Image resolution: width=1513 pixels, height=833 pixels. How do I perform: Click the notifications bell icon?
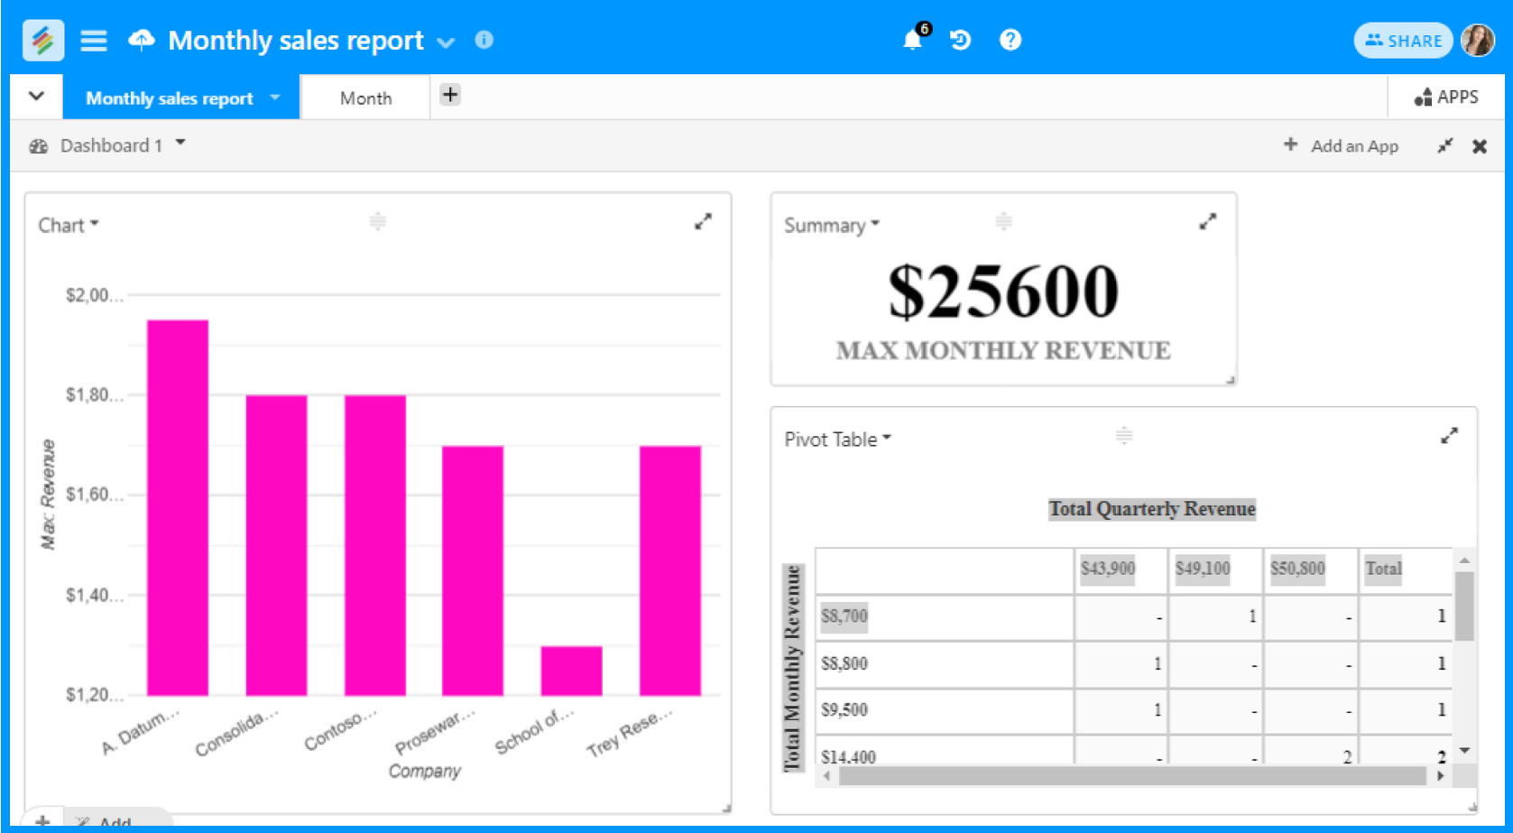point(912,41)
